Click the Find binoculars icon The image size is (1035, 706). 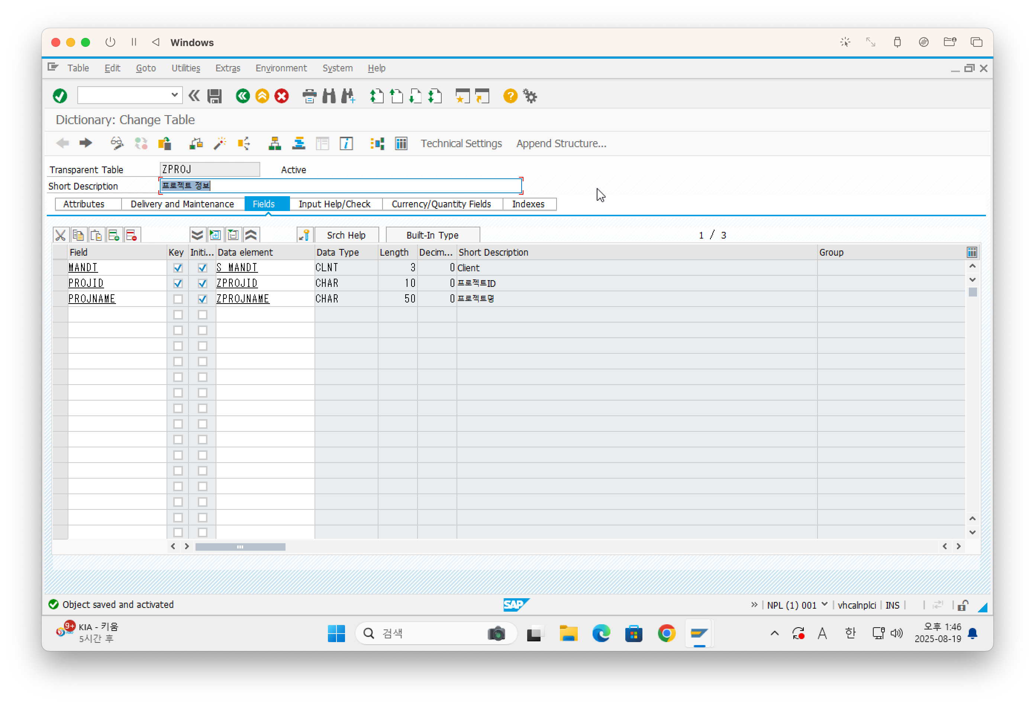click(x=329, y=96)
